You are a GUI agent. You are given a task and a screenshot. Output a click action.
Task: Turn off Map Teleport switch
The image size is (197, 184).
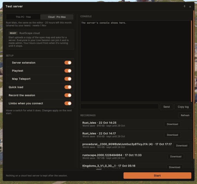pos(68,79)
